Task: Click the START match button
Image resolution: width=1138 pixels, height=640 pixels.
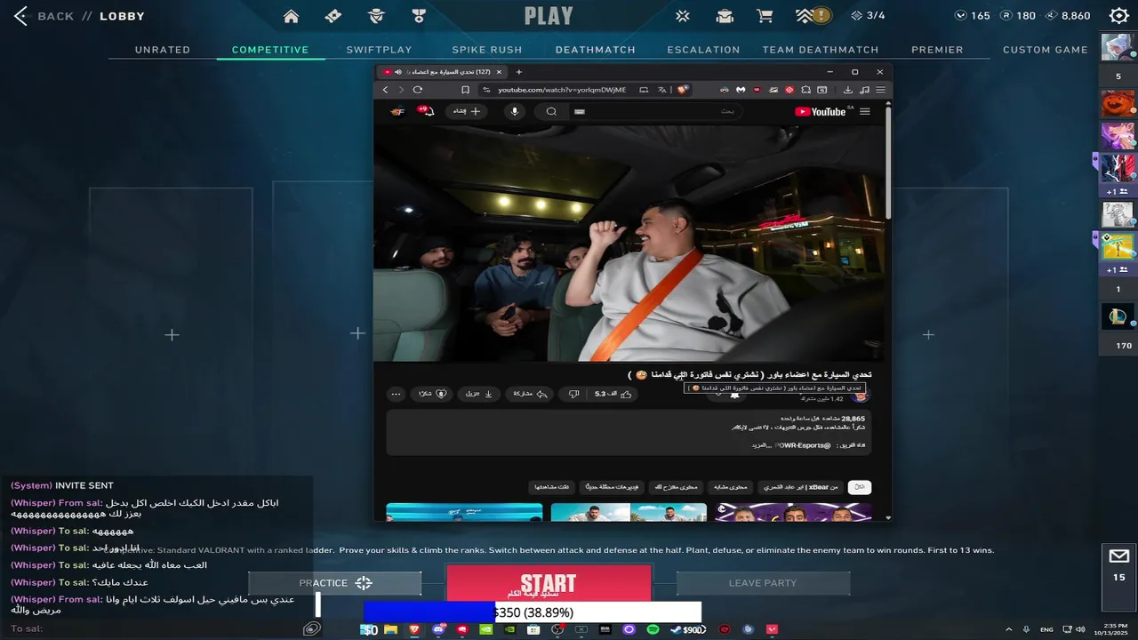Action: [549, 584]
